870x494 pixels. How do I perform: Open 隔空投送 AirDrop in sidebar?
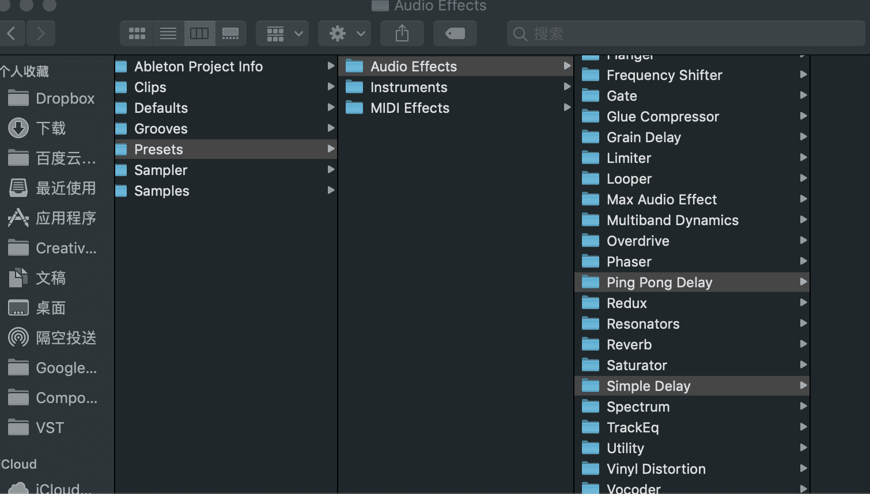point(52,338)
